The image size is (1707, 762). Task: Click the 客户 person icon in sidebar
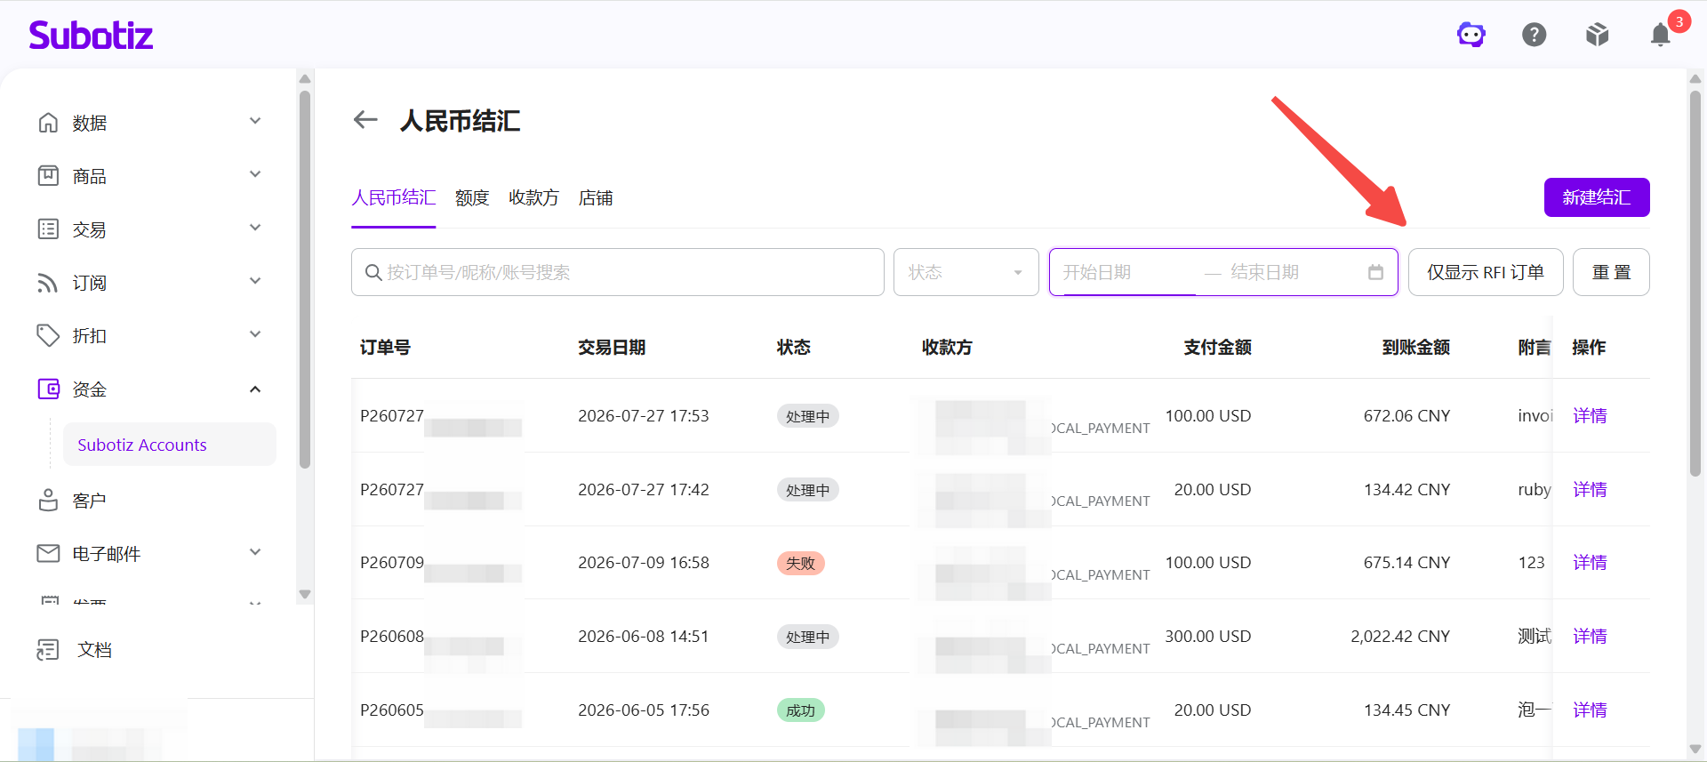tap(48, 501)
